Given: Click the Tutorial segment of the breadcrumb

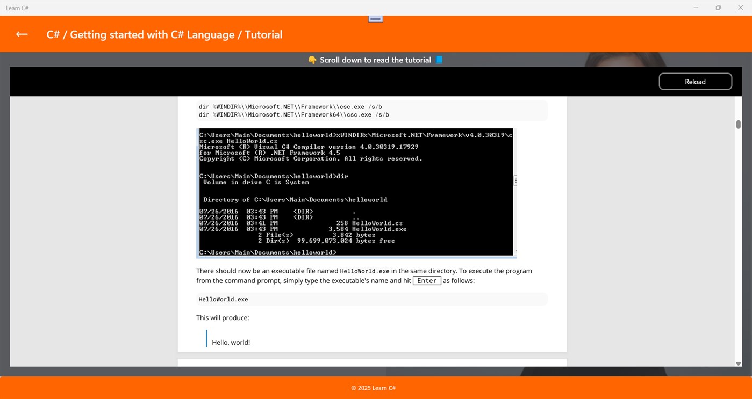Looking at the screenshot, I should click(264, 34).
